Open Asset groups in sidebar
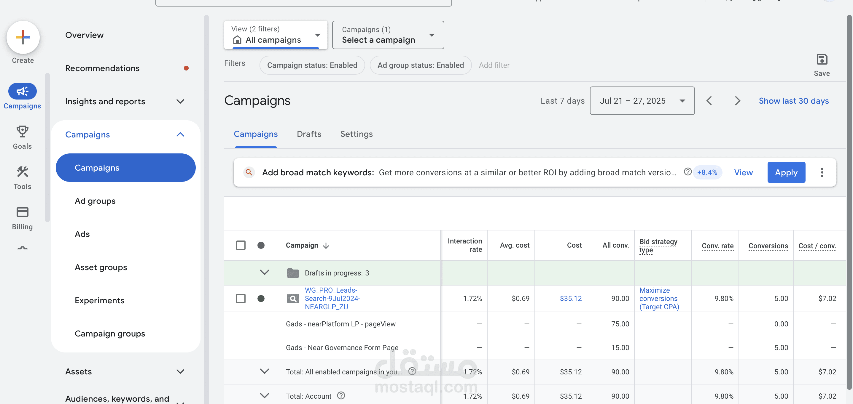The image size is (853, 404). [101, 267]
